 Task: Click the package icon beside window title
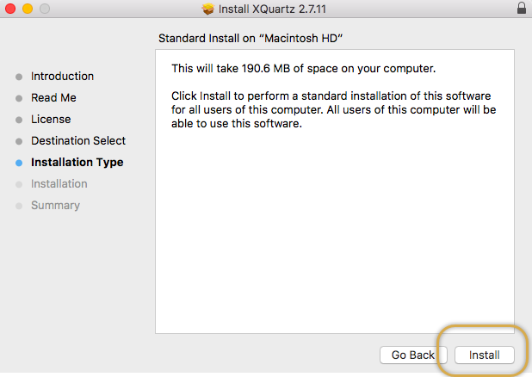point(207,9)
